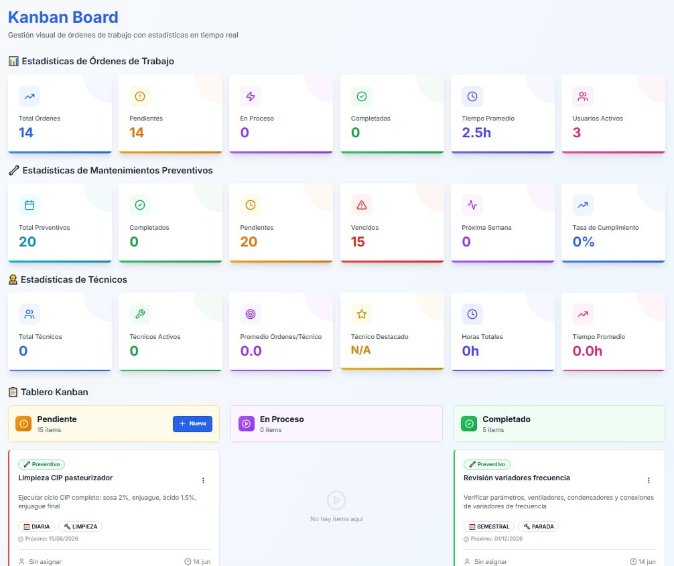674x566 pixels.
Task: Click the Técnico Destacado value N/A
Action: click(x=360, y=350)
